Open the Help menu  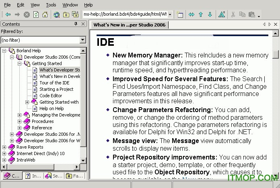(x=88, y=5)
